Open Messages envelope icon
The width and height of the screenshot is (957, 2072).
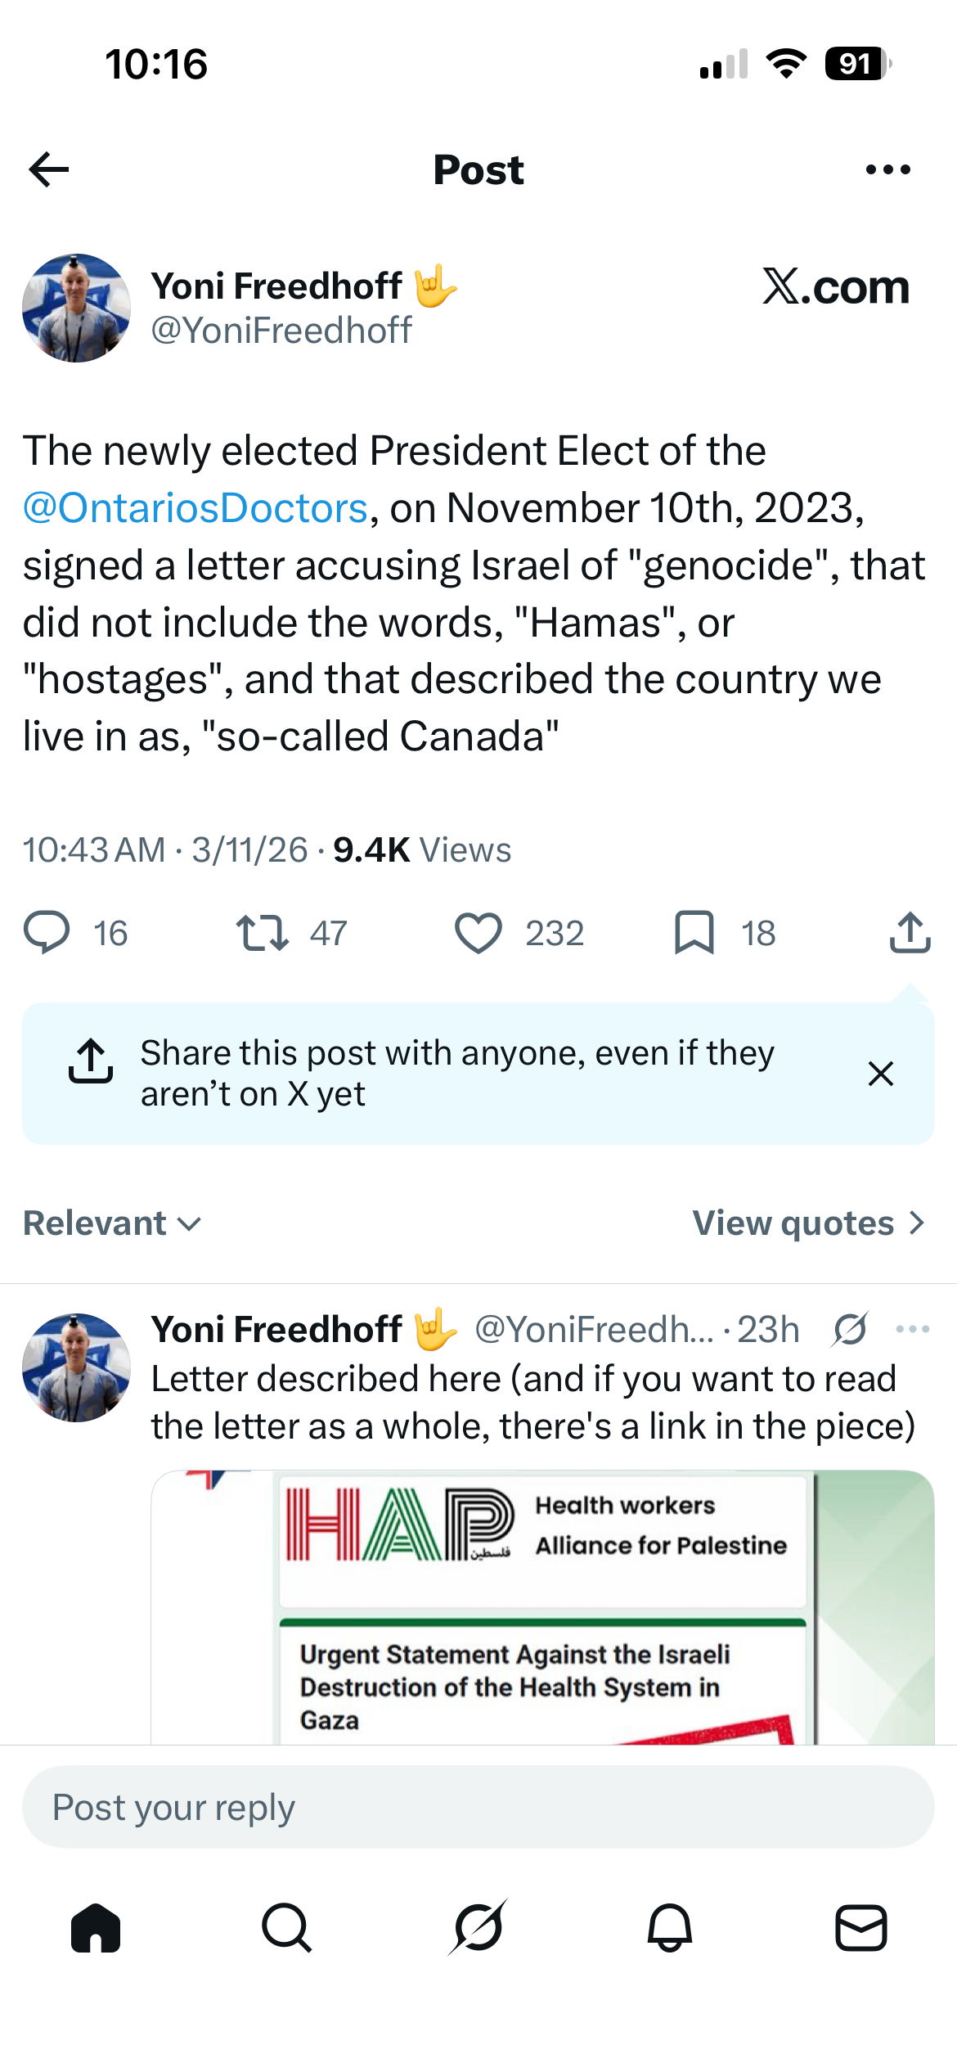point(861,1928)
